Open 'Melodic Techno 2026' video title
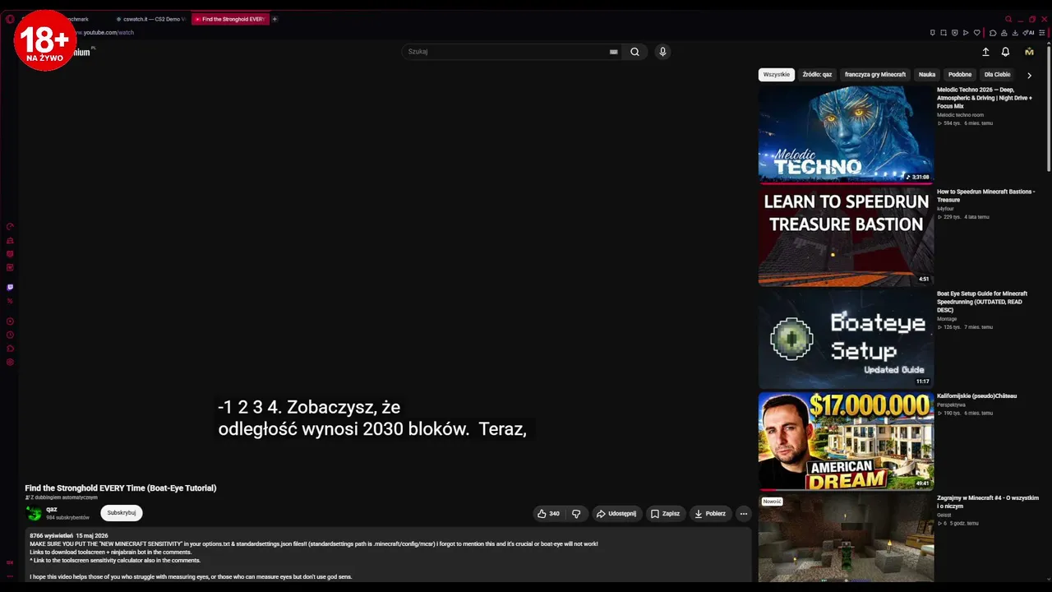The width and height of the screenshot is (1052, 592). point(985,98)
